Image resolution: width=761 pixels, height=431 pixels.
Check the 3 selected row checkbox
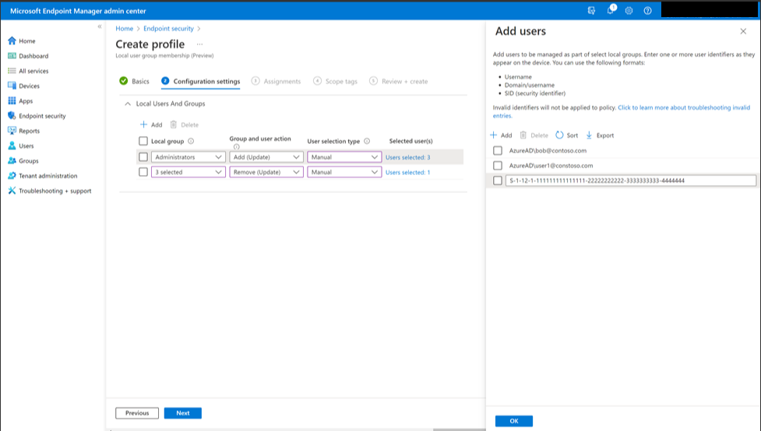point(143,172)
